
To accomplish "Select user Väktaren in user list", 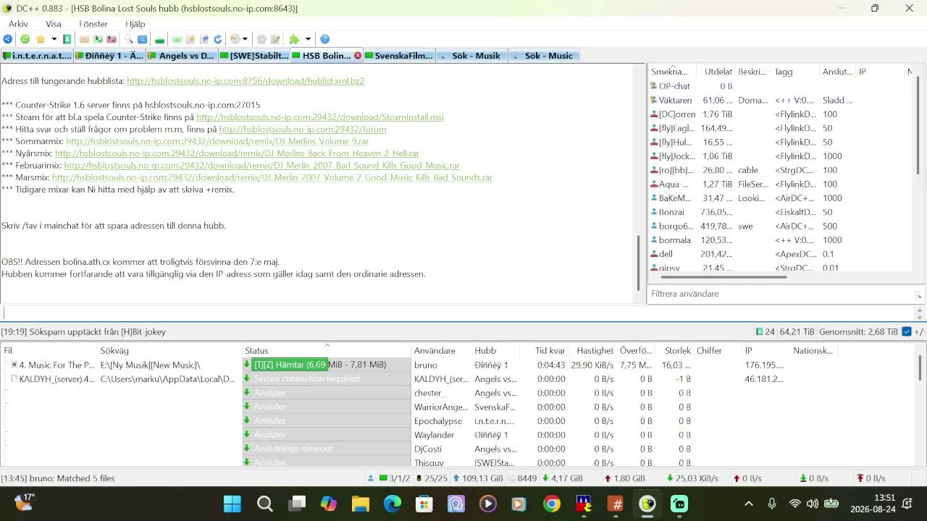I will pos(676,101).
